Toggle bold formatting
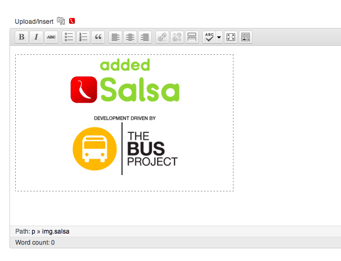 pos(22,37)
